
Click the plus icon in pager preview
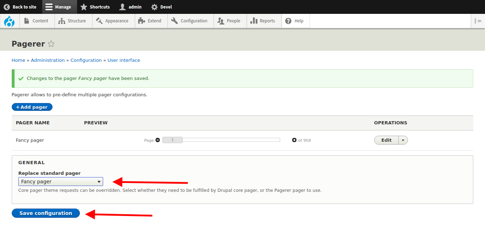294,140
